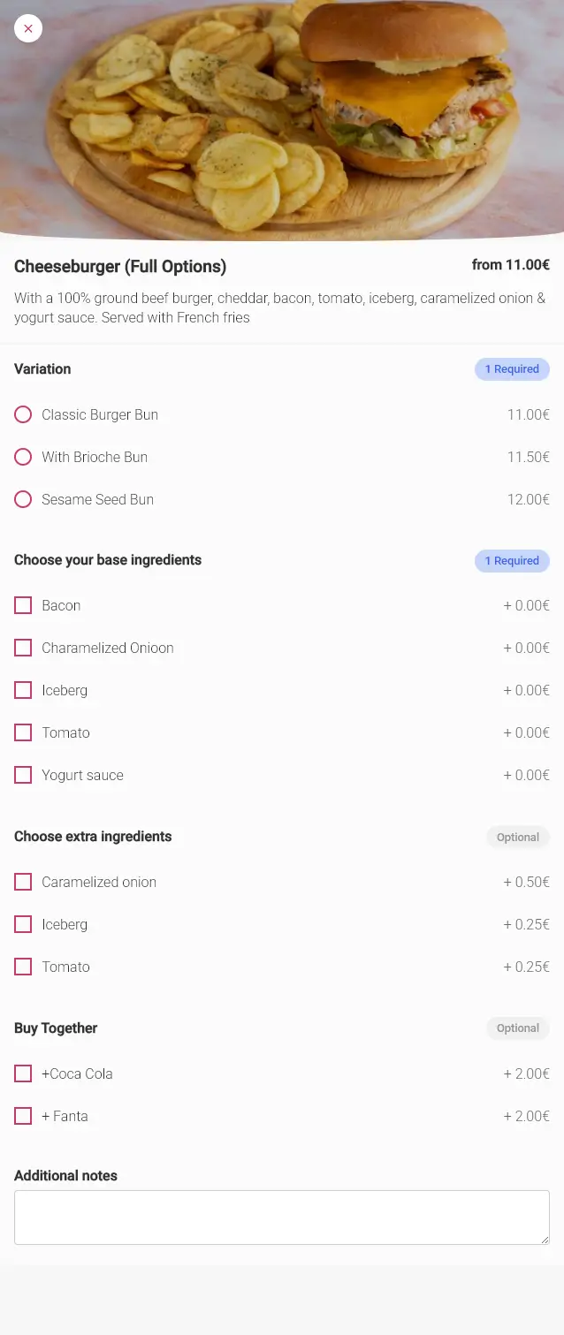Close the Cheeseburger options dialog

click(28, 28)
